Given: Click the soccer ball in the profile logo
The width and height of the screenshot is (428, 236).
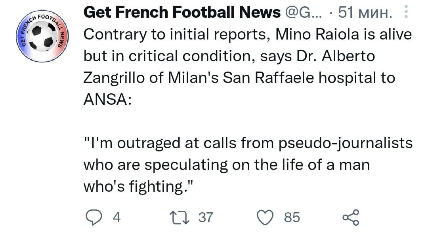Looking at the screenshot, I should tap(42, 36).
